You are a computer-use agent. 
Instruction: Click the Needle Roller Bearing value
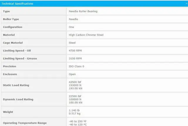(x=83, y=11)
